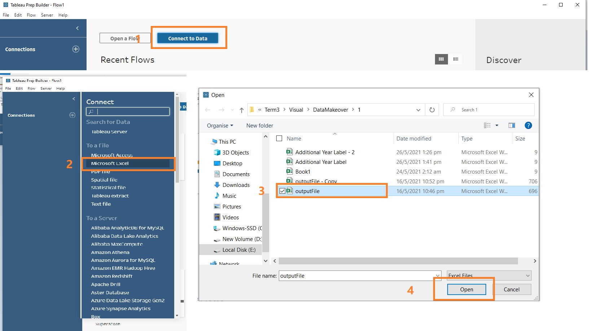The width and height of the screenshot is (589, 331).
Task: Uncheck the outputFile checkbox
Action: [x=282, y=191]
